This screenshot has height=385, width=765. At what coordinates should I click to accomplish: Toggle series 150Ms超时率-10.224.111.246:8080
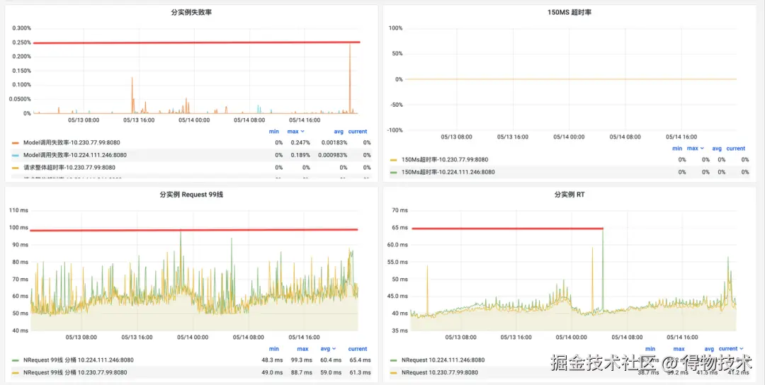[x=448, y=172]
